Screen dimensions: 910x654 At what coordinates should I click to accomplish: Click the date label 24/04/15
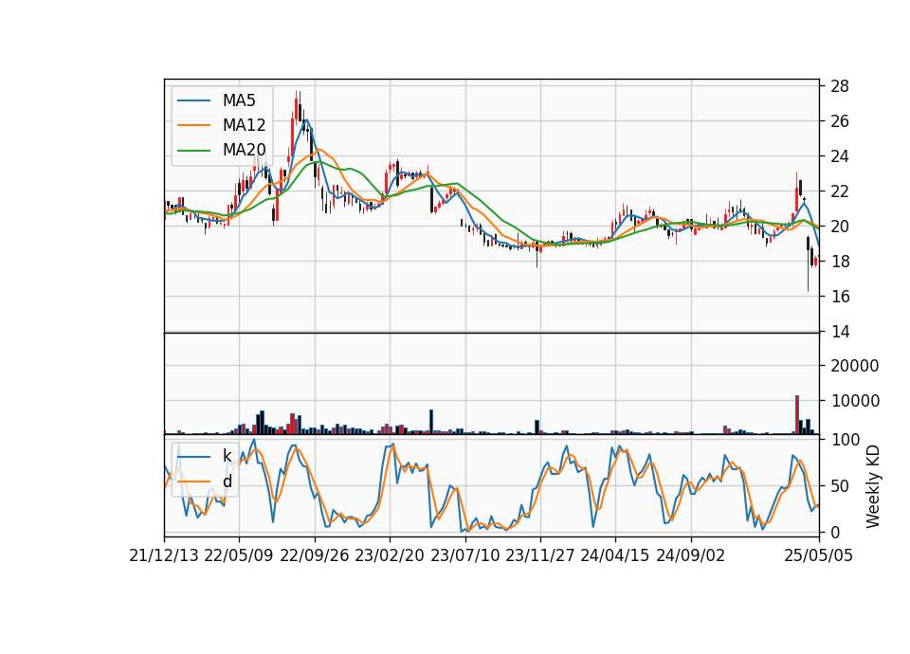pos(615,556)
